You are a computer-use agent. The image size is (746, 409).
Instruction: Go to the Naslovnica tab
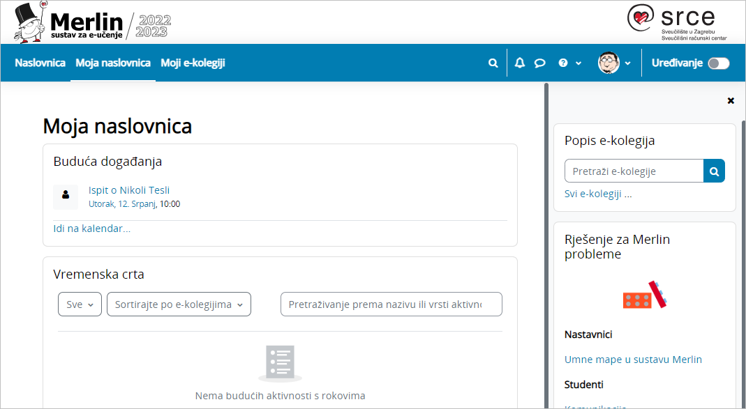coord(40,63)
